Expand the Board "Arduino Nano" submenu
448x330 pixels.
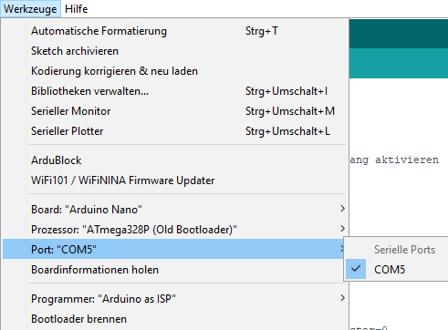tap(174, 210)
